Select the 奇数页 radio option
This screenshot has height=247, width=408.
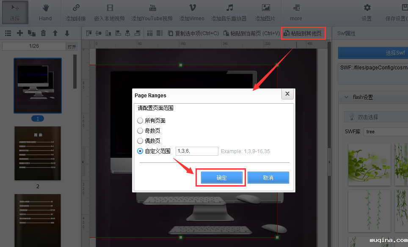point(140,131)
